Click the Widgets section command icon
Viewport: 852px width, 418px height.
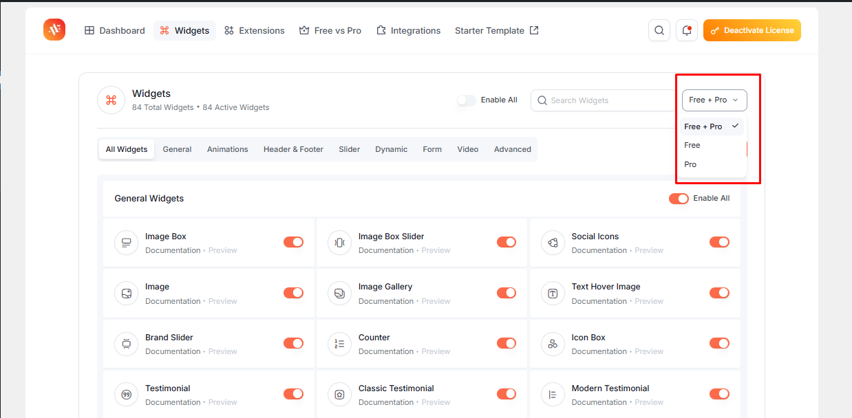tap(111, 100)
